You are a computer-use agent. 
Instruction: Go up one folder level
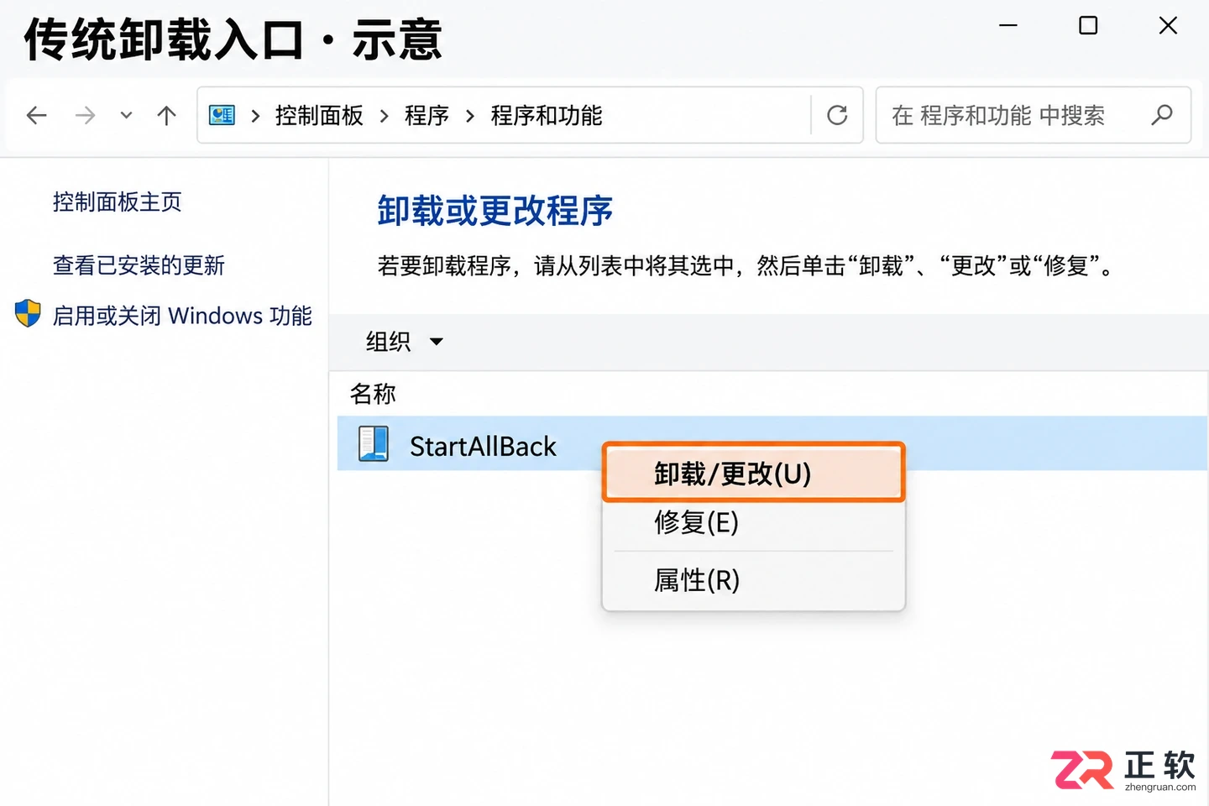coord(166,115)
